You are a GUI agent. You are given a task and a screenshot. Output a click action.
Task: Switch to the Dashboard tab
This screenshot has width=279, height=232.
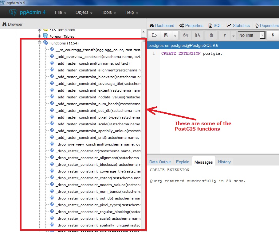point(162,25)
